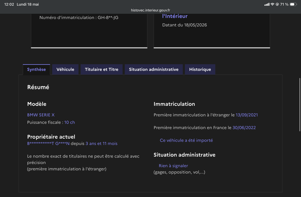Tap the orientation lock icon in status bar
Viewport: 301px width, 197px height.
point(277,4)
